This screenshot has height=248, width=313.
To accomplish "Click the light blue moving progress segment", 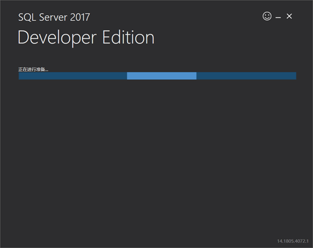I will [162, 76].
